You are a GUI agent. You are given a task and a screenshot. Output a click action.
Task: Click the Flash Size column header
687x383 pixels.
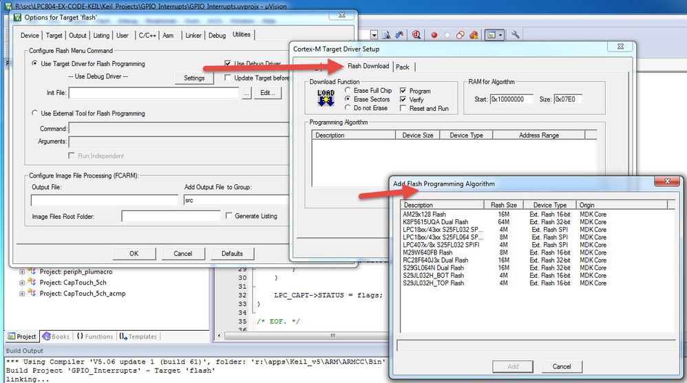click(504, 205)
